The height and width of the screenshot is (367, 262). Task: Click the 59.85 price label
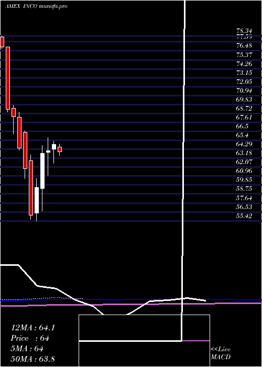[244, 180]
